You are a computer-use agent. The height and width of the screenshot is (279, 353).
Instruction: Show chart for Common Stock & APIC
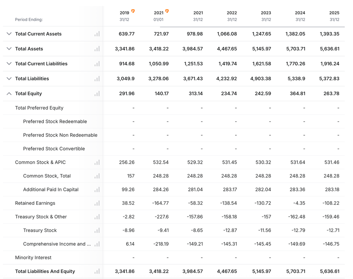(x=97, y=162)
